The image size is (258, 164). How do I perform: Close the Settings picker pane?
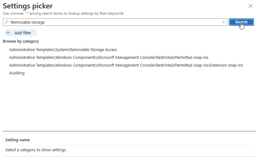(251, 6)
